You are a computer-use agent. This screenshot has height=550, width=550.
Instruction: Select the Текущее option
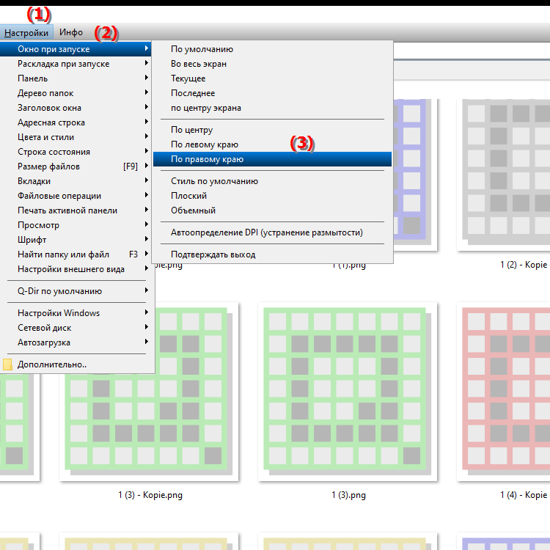click(x=272, y=78)
